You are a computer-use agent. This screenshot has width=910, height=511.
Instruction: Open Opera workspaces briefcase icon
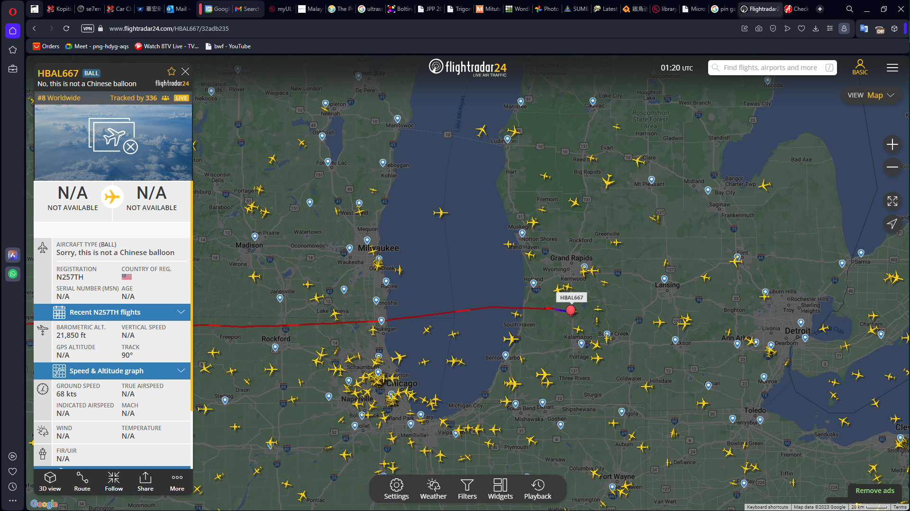pos(13,69)
